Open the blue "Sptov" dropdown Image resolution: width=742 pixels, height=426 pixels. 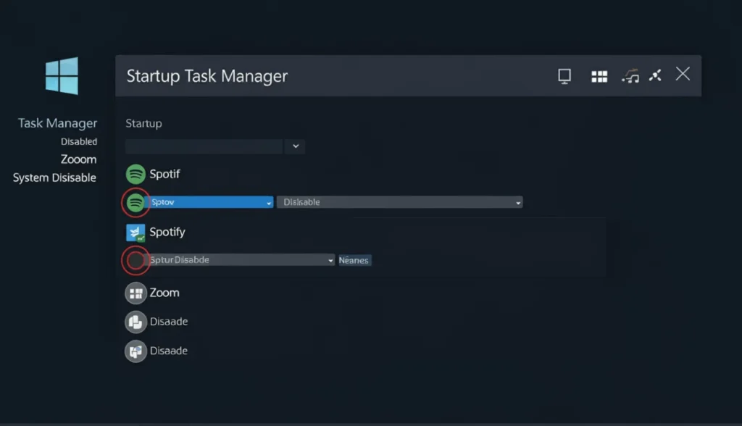(209, 202)
